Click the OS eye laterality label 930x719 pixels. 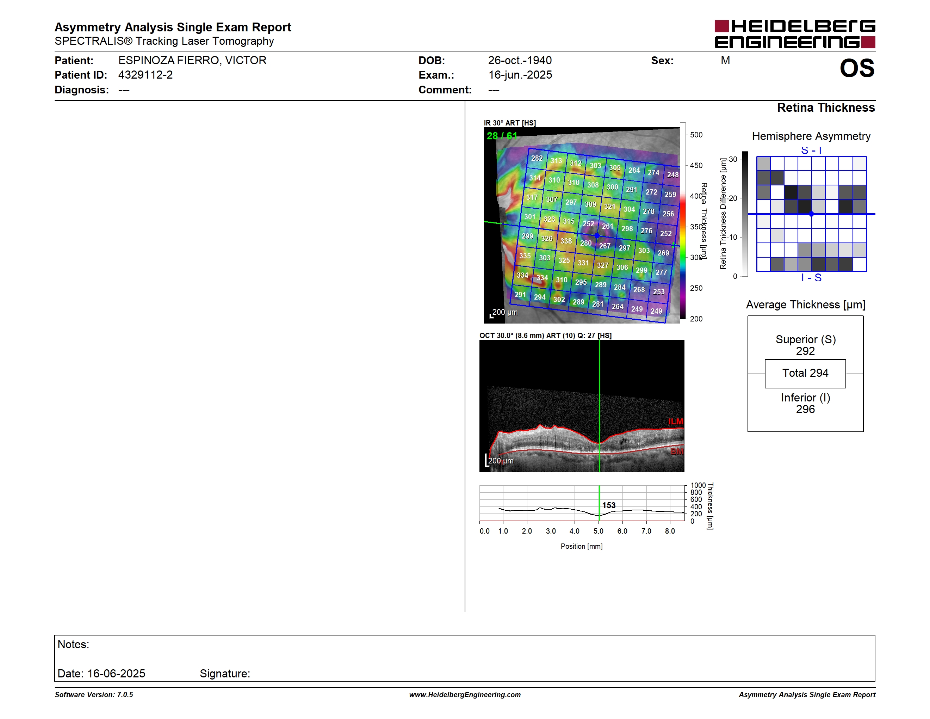click(x=857, y=69)
